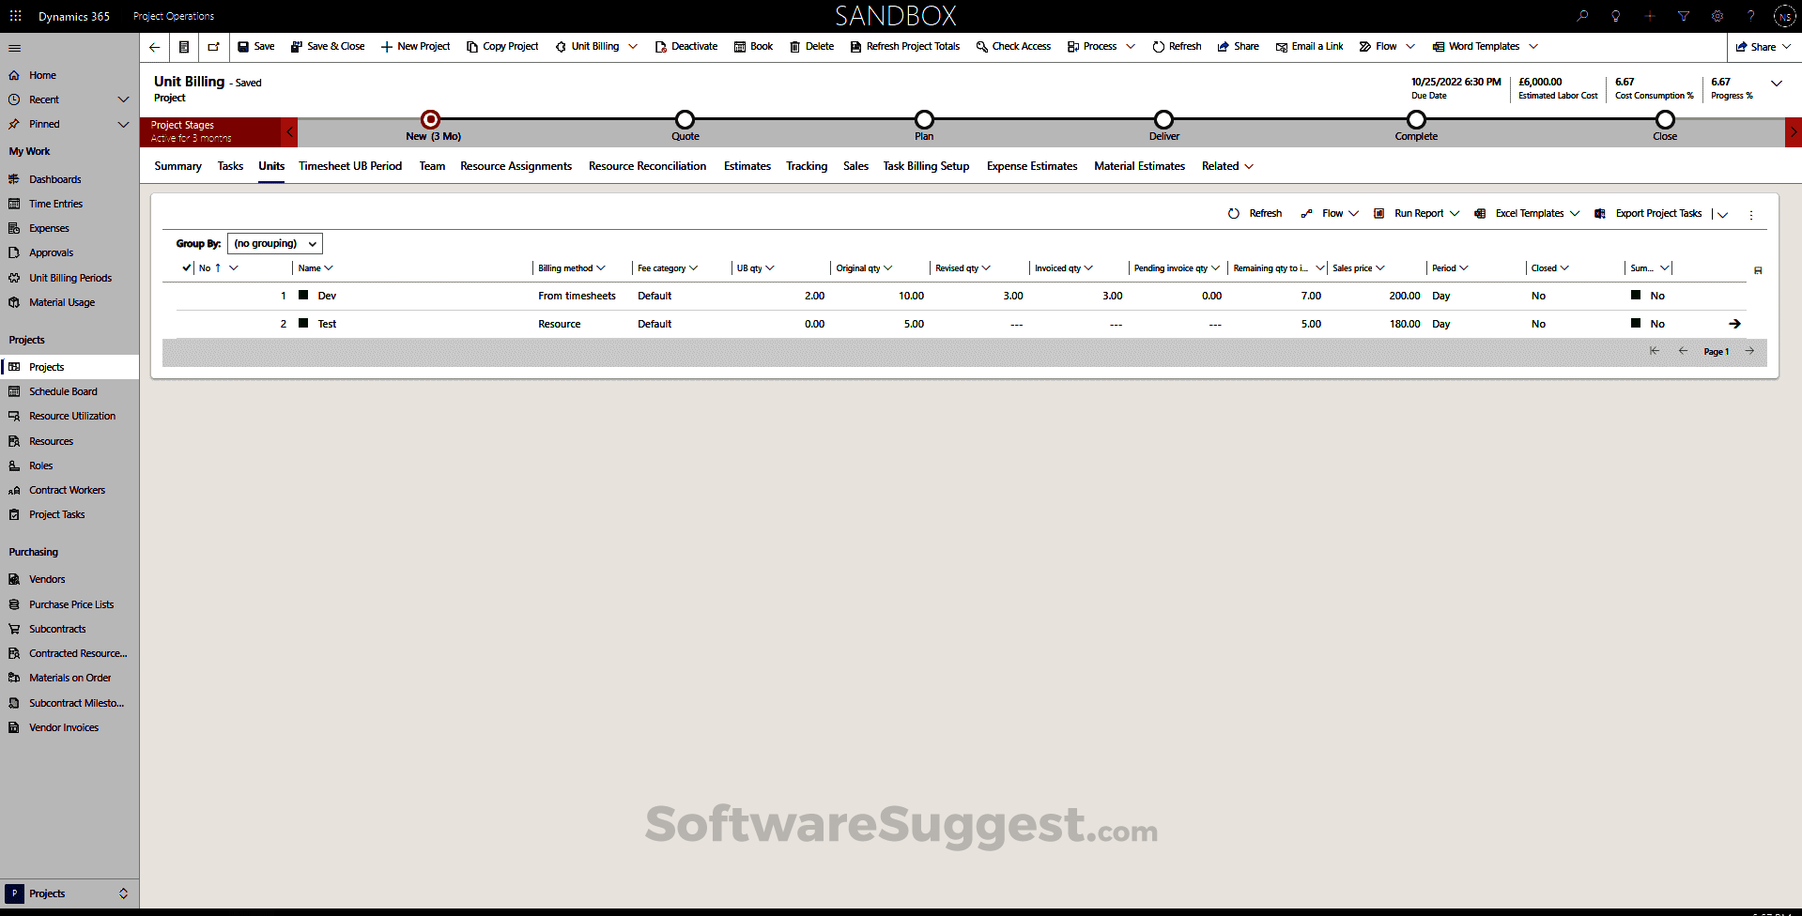This screenshot has width=1802, height=916.
Task: Check the row checkbox for Test
Action: coord(302,324)
